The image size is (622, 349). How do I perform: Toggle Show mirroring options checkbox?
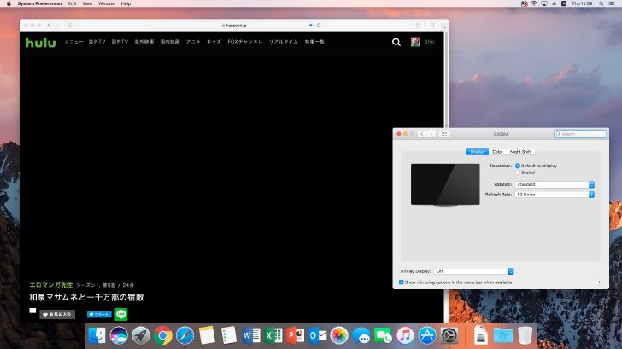pos(401,282)
